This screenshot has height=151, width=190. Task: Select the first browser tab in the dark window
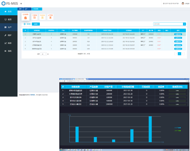pos(66,79)
